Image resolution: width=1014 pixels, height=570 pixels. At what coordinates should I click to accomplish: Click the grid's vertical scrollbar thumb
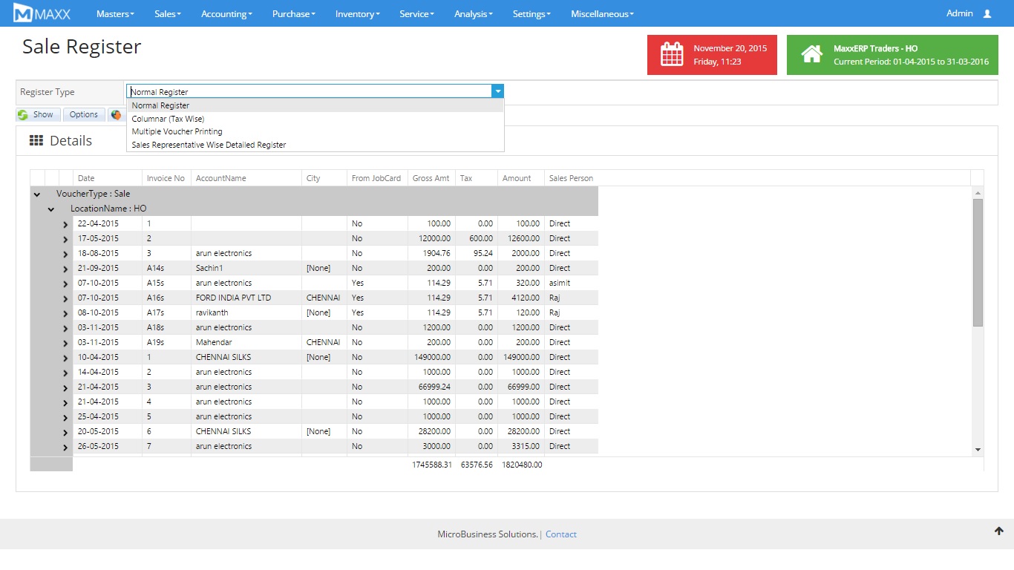[x=978, y=263]
